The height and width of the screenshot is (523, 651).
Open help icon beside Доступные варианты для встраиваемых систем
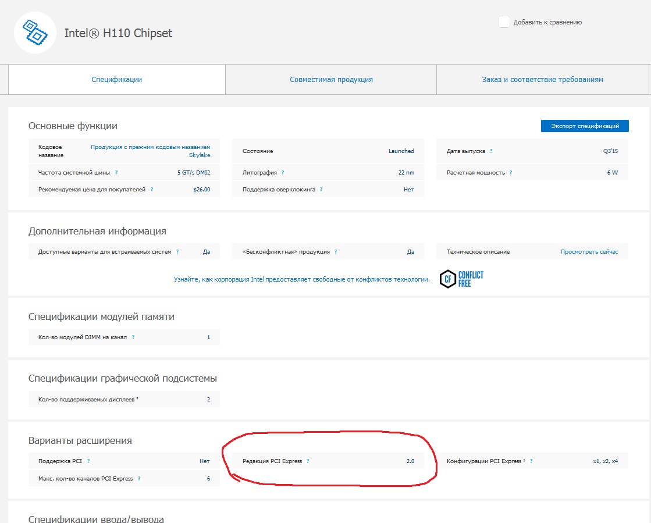click(x=177, y=251)
